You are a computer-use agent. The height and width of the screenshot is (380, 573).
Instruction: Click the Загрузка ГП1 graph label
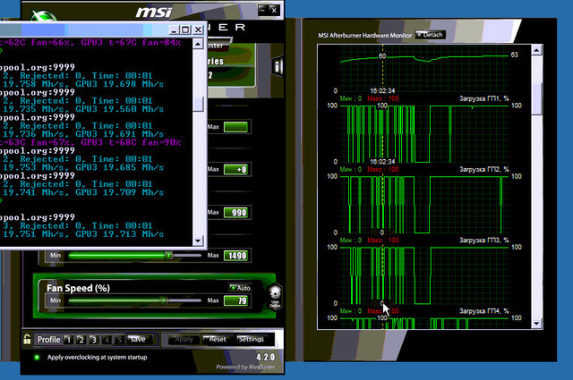point(483,98)
